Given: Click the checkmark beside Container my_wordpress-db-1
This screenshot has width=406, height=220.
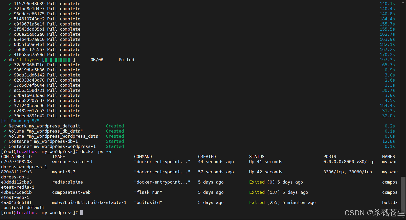Looking at the screenshot, I should click(x=5, y=141).
